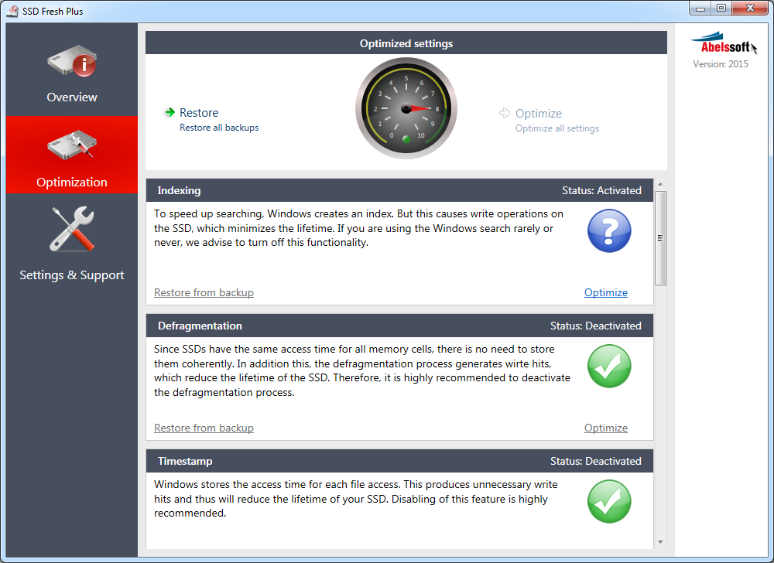Maximize the SSD Fresh Plus window
Screen dimensions: 774x563
tap(721, 9)
